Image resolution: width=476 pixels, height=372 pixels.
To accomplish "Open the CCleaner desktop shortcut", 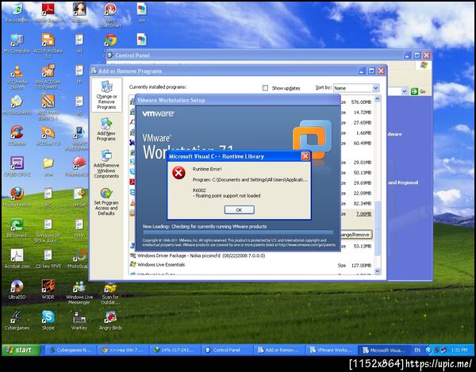I will click(17, 136).
